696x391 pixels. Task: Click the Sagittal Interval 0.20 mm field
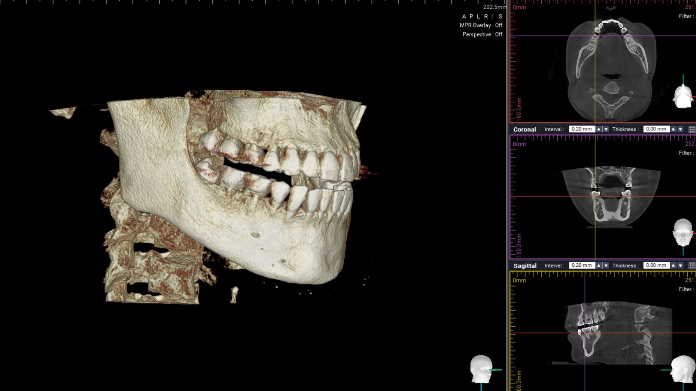pos(582,265)
